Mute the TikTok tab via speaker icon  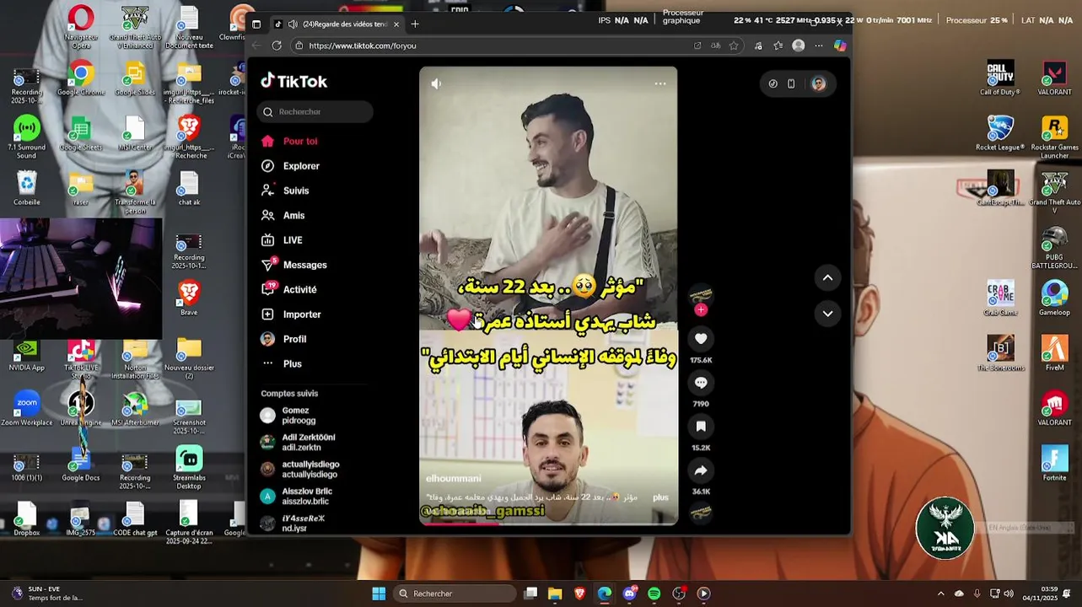[293, 24]
